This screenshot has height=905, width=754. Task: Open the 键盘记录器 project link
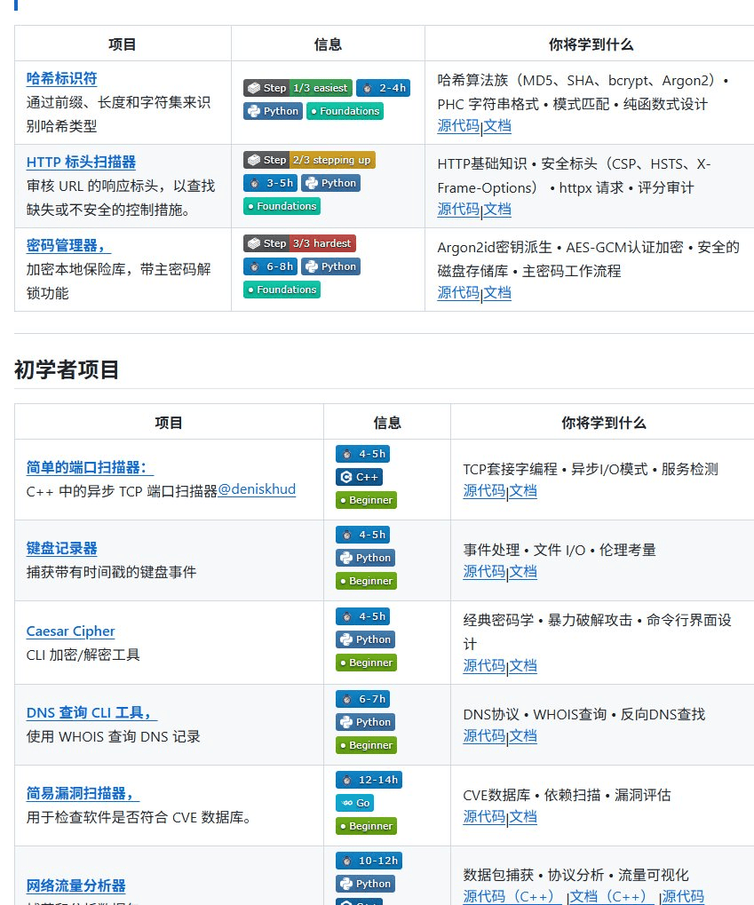tap(62, 548)
